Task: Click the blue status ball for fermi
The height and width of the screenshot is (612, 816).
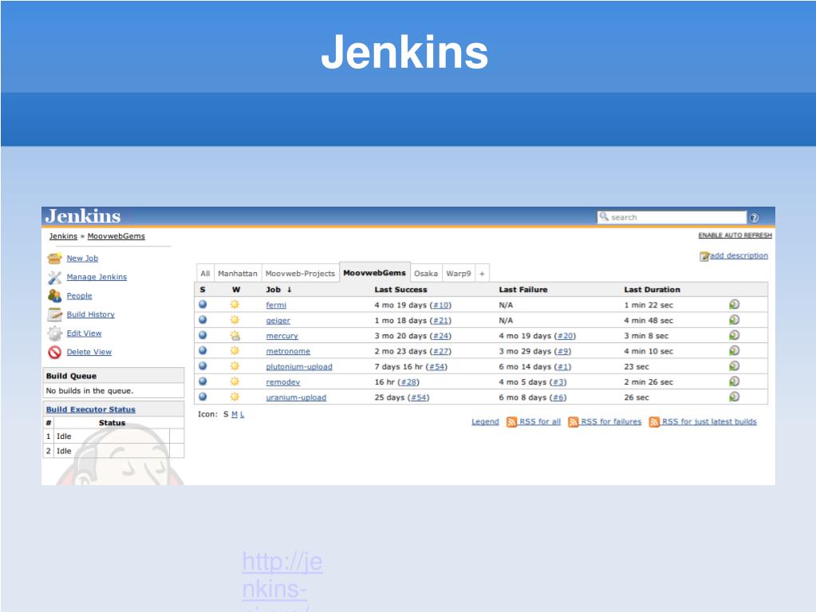Action: (x=203, y=305)
